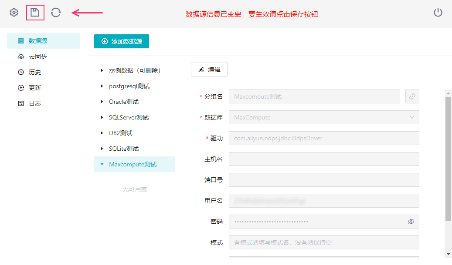Click the 密码 input field

tap(324, 222)
